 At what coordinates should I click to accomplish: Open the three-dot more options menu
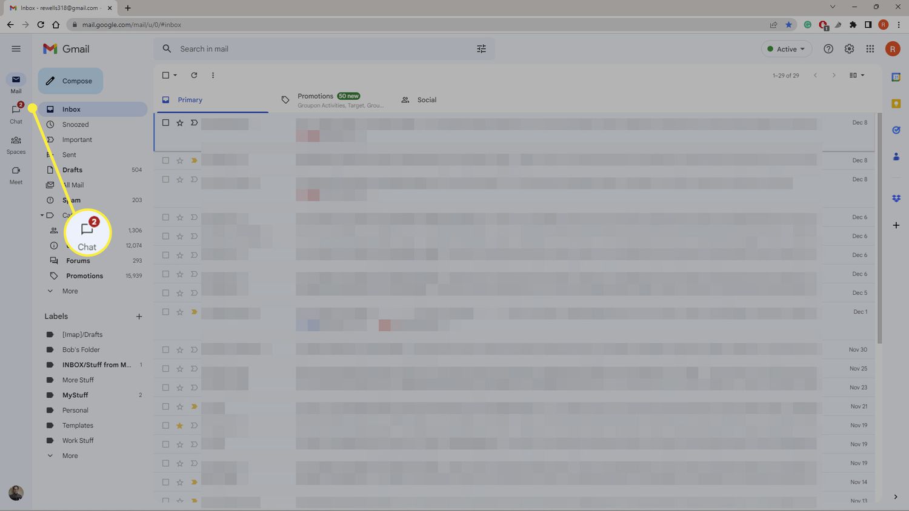(x=213, y=75)
